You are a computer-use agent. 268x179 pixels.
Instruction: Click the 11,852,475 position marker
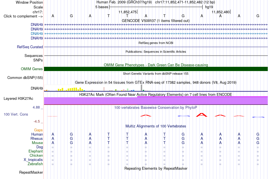click(128, 12)
